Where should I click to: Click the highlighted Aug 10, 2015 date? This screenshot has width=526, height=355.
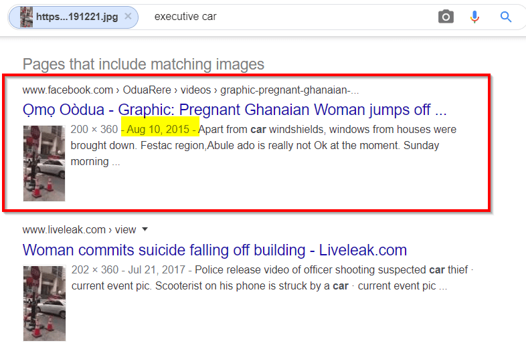(158, 130)
